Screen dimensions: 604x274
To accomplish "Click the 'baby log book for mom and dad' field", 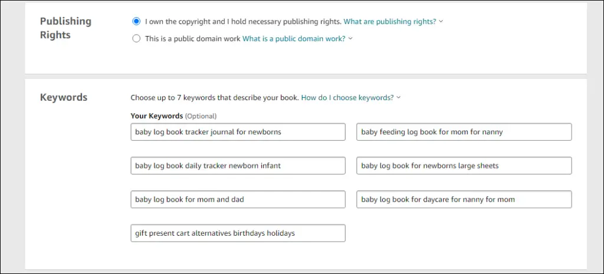I will pyautogui.click(x=238, y=200).
